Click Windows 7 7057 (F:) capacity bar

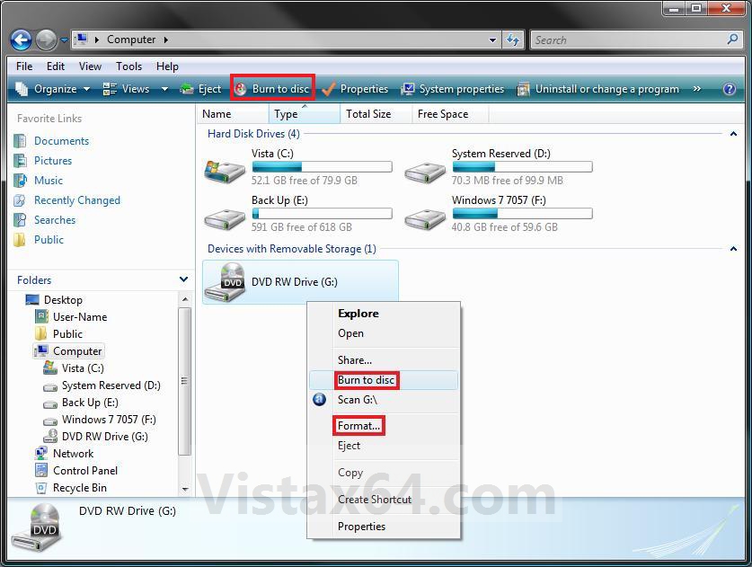(x=522, y=214)
